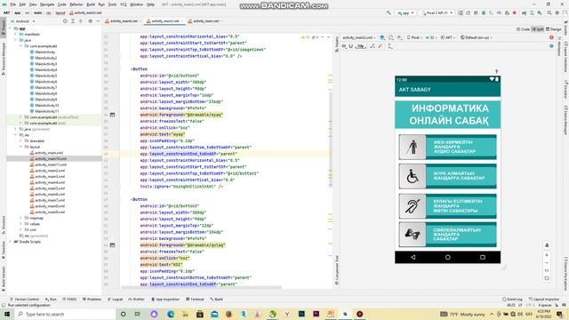569x320 pixels.
Task: Click the Make Project hammer icon
Action: (x=389, y=12)
